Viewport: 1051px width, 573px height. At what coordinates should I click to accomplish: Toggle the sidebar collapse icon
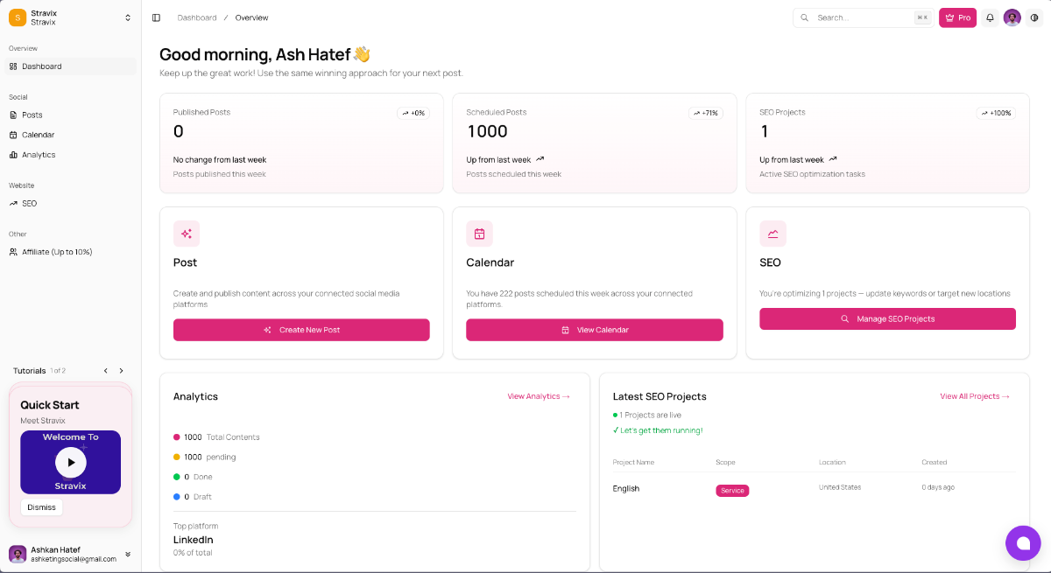click(x=156, y=17)
